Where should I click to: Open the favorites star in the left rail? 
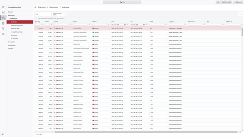point(3,7)
